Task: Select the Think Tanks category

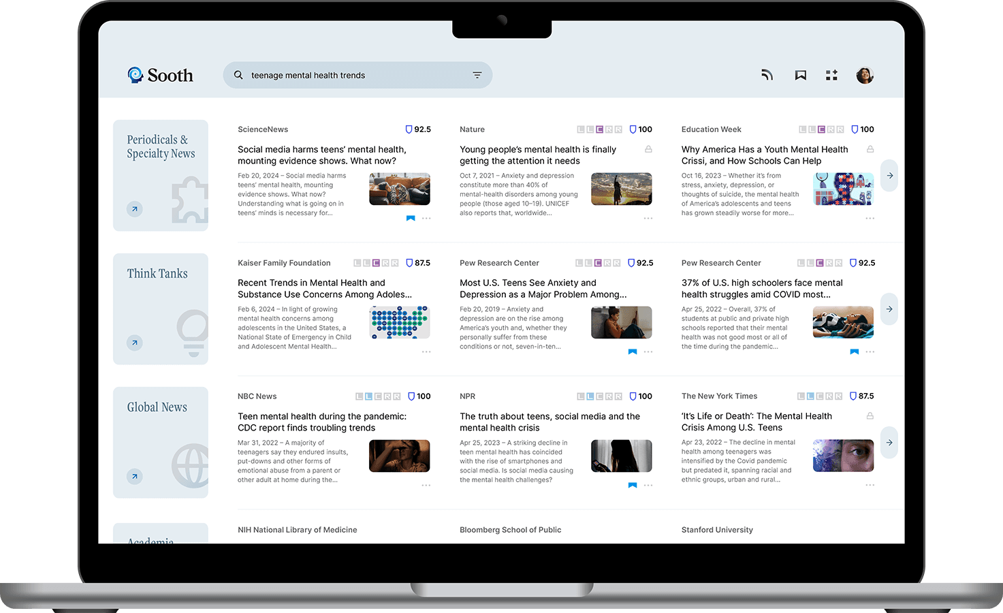Action: click(161, 309)
